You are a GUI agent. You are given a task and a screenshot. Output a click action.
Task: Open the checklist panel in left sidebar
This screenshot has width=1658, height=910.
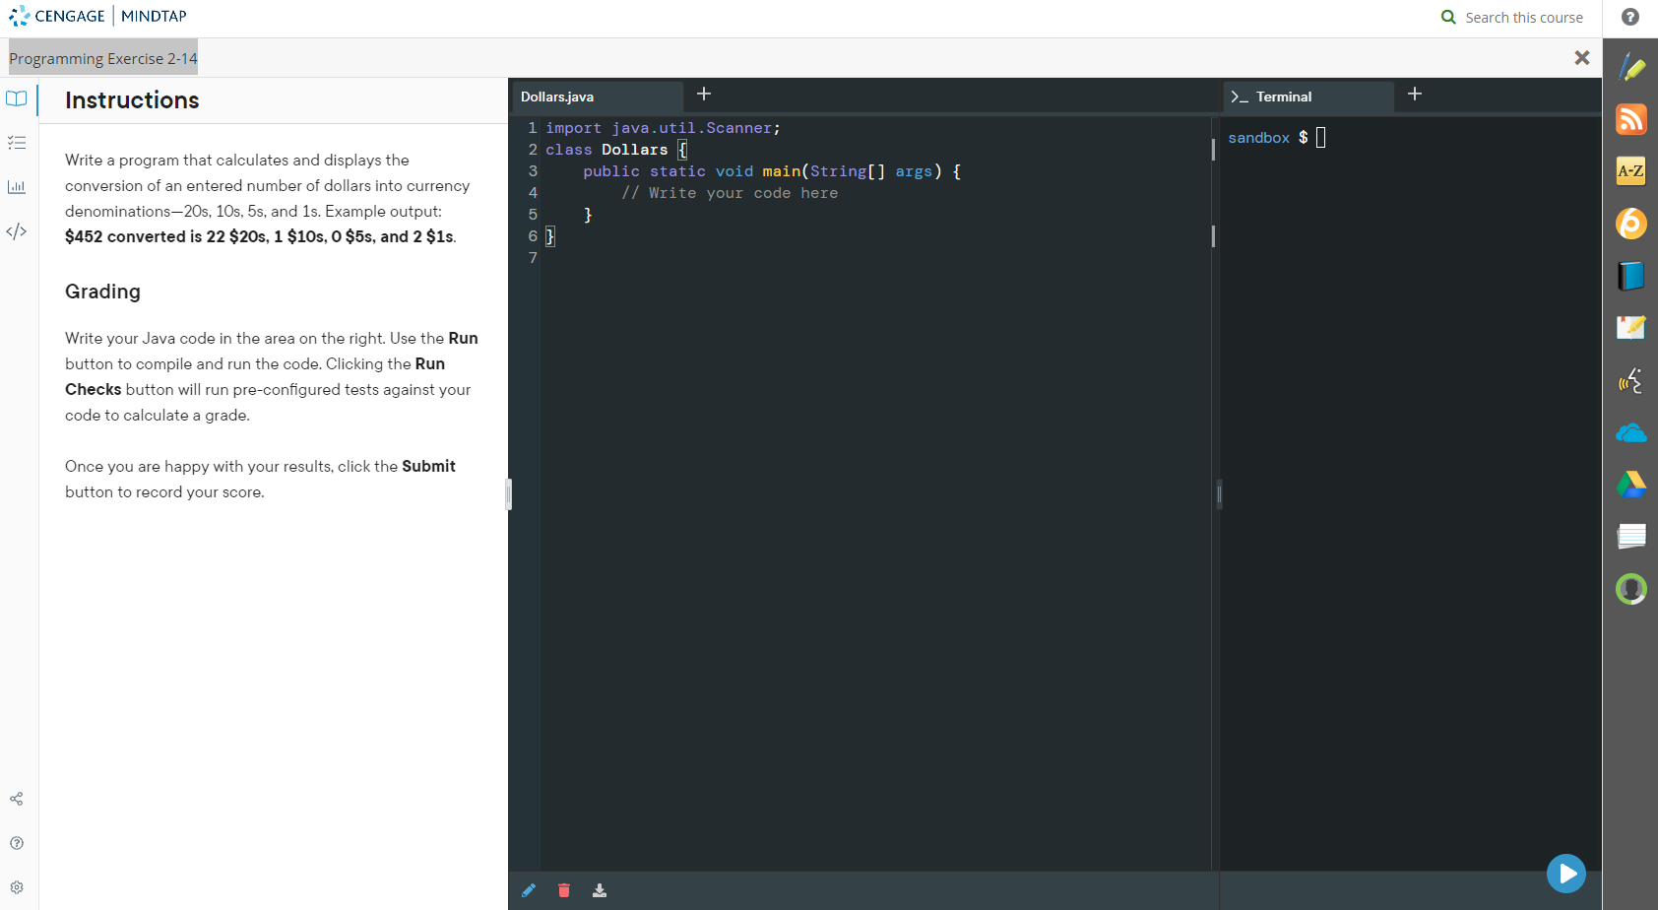(x=16, y=143)
